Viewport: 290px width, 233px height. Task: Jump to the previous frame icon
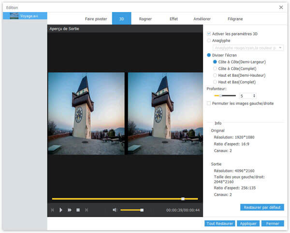pyautogui.click(x=53, y=210)
